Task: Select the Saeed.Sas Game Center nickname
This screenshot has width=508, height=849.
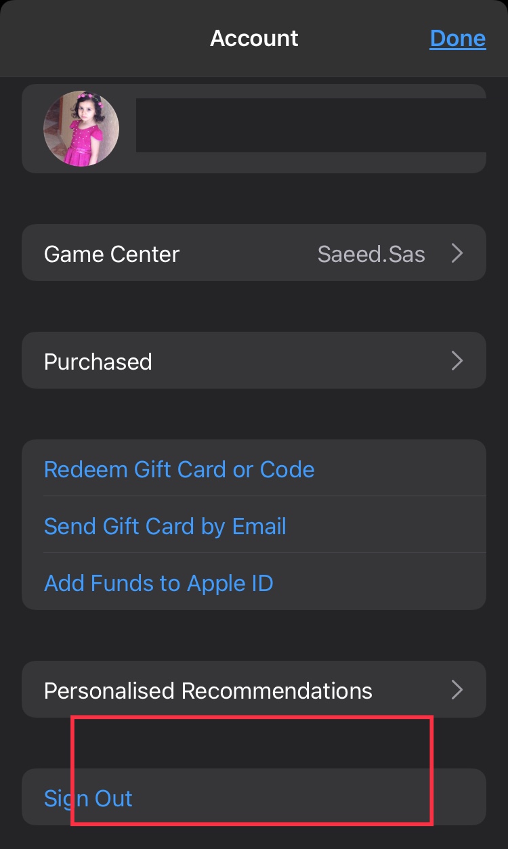Action: [371, 255]
